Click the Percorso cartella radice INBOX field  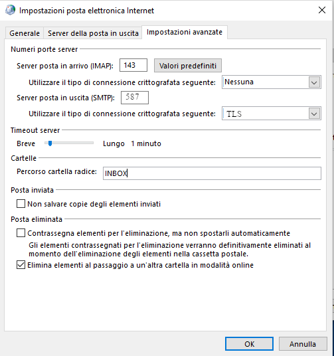212,173
